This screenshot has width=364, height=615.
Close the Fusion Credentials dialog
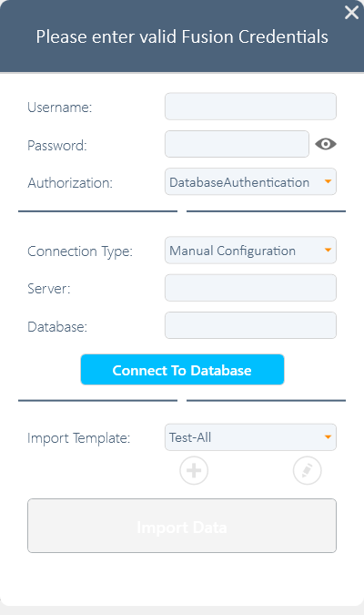[x=351, y=13]
